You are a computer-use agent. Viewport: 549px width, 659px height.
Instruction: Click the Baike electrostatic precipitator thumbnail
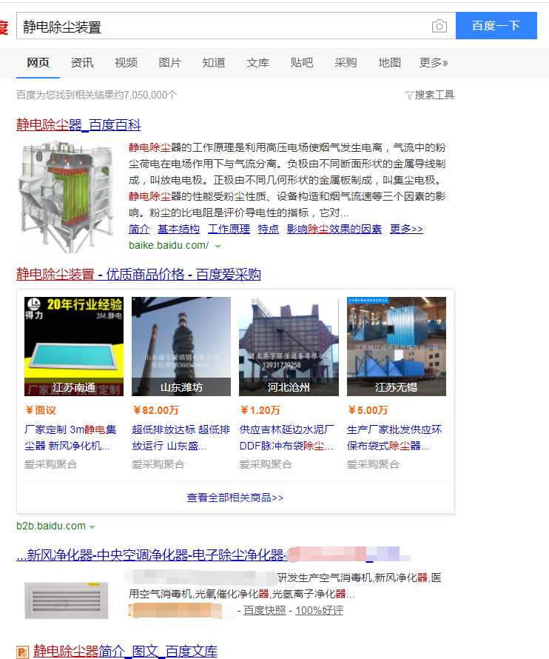coord(66,197)
